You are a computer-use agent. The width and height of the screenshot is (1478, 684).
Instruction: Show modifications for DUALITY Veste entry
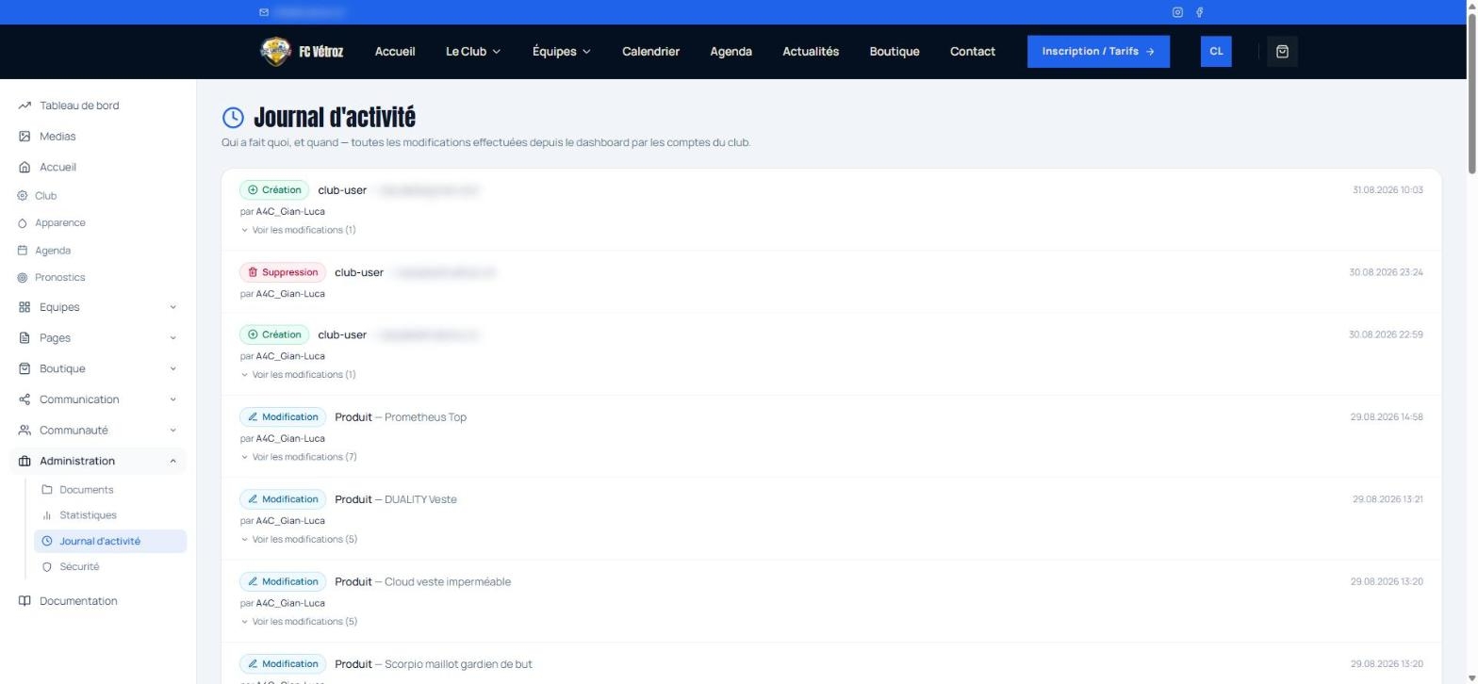[299, 540]
